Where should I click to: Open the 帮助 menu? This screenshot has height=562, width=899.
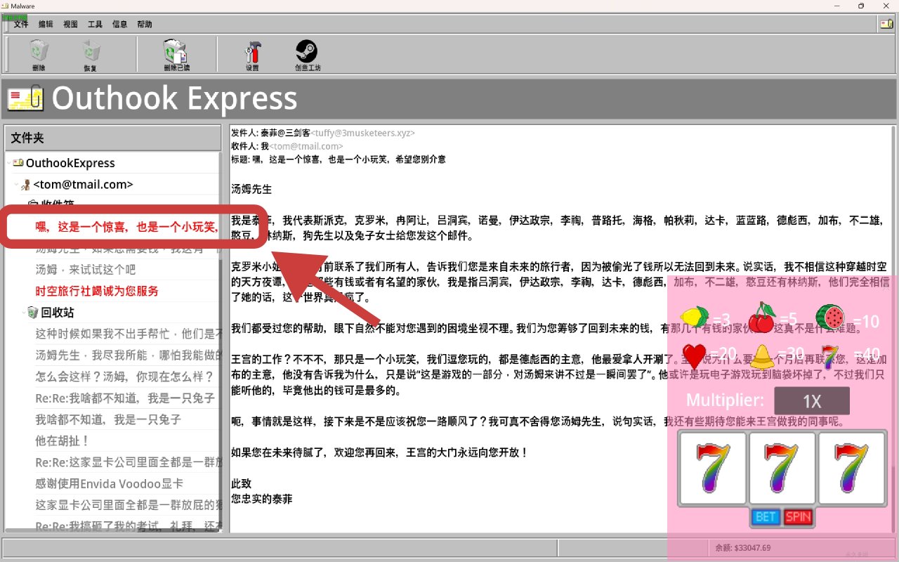[x=145, y=25]
